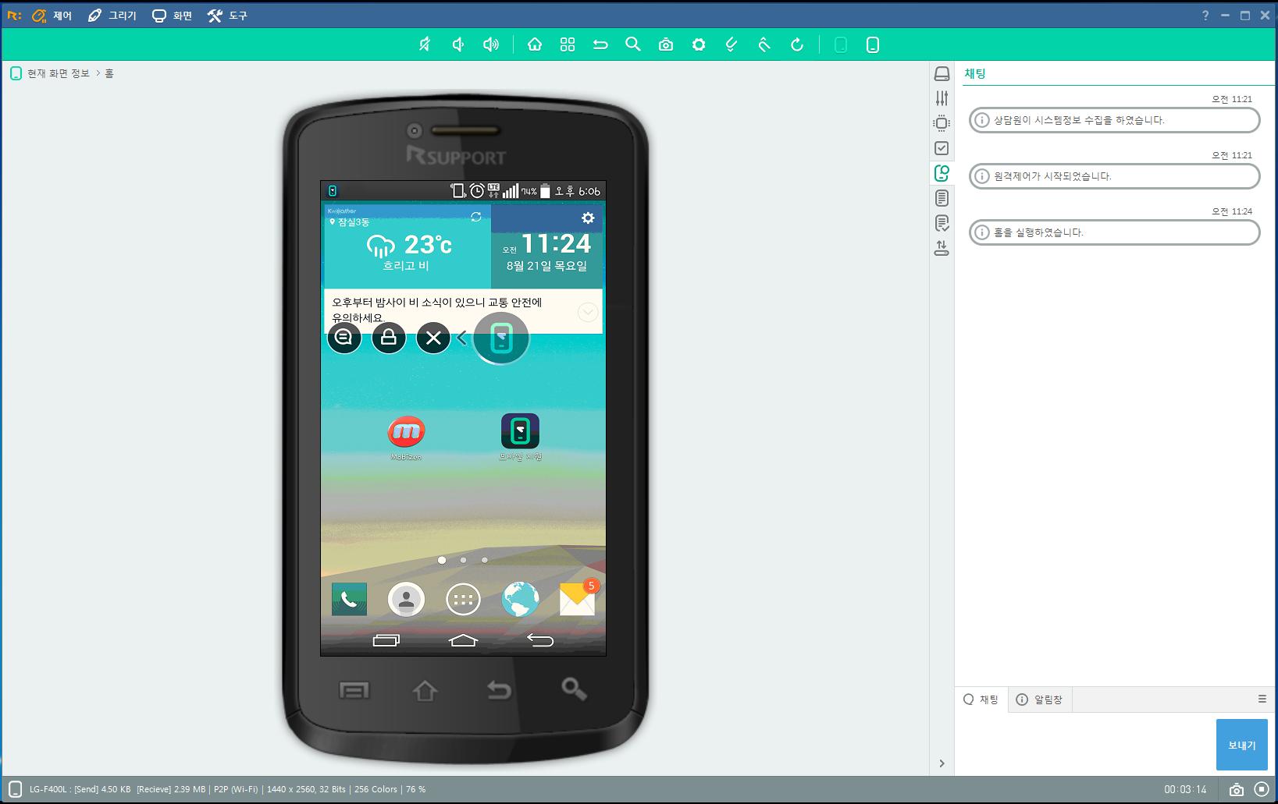Click the mute speaker icon in toolbar
1278x804 pixels.
tap(425, 44)
